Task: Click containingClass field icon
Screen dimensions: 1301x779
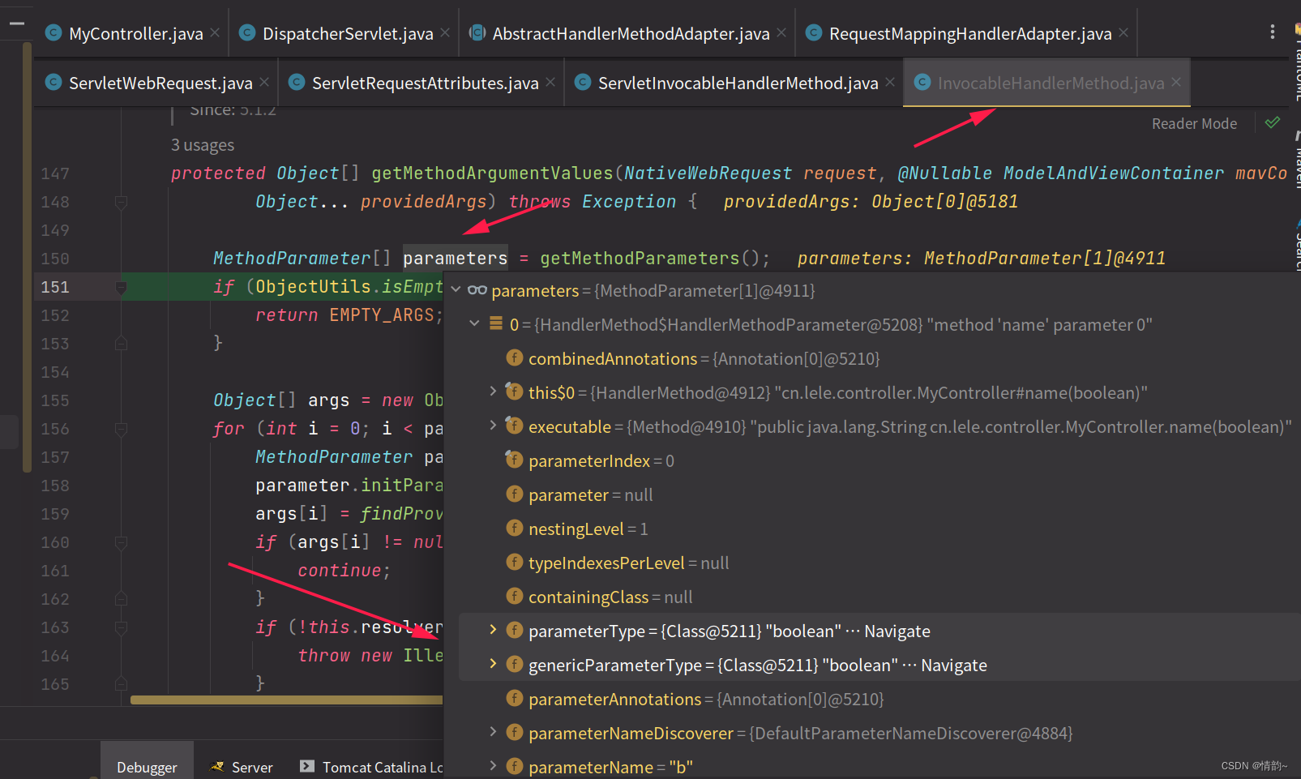Action: pyautogui.click(x=514, y=596)
